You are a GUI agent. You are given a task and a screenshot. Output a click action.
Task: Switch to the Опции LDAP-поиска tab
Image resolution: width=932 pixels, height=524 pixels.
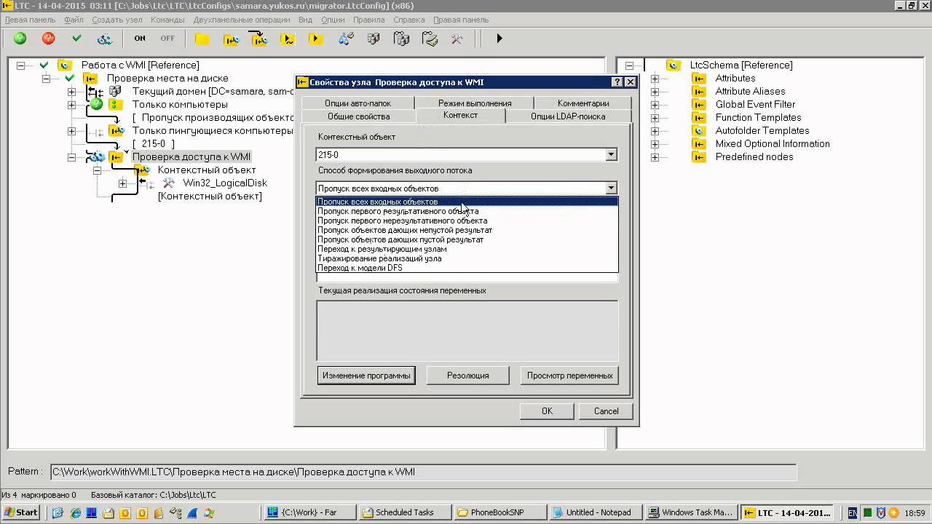pyautogui.click(x=568, y=116)
